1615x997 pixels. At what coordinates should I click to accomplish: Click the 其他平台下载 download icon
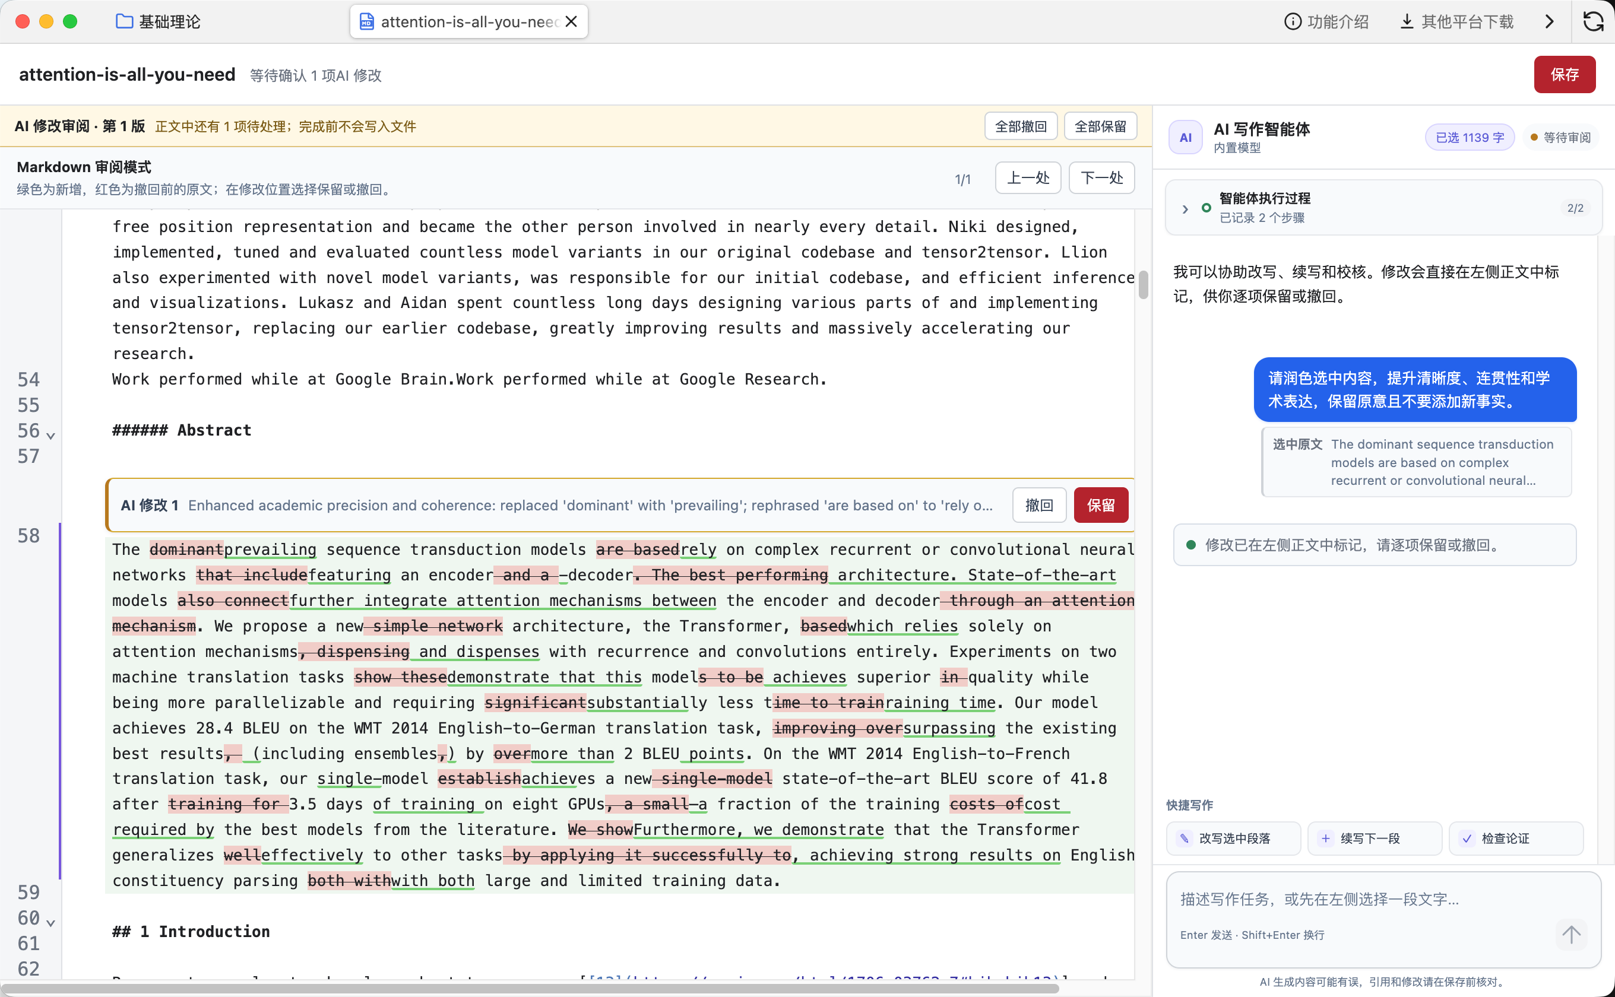point(1407,22)
